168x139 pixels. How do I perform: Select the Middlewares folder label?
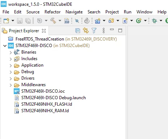(x=33, y=85)
